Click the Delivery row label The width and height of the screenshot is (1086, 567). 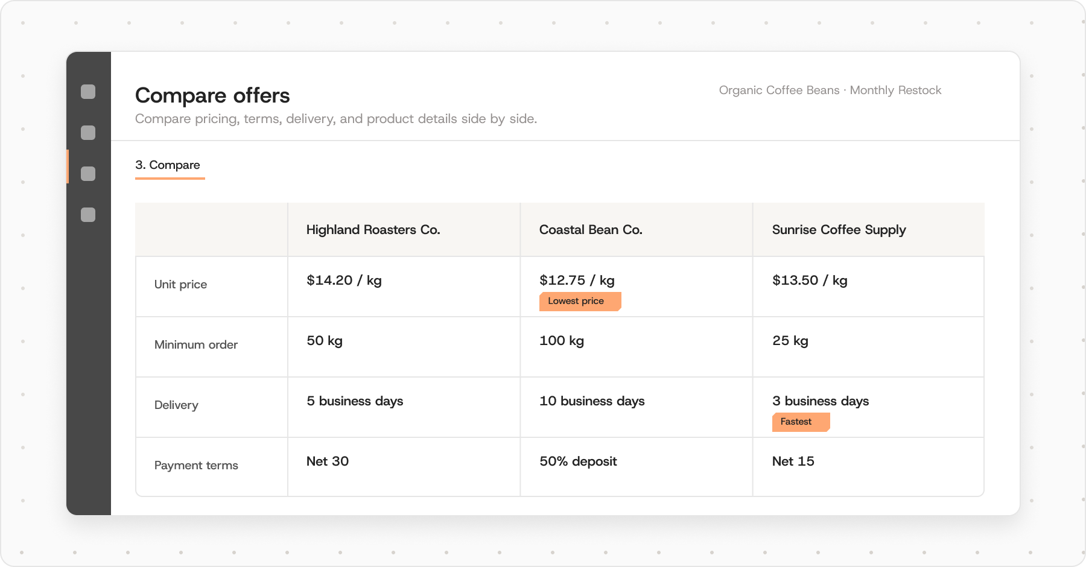[176, 405]
